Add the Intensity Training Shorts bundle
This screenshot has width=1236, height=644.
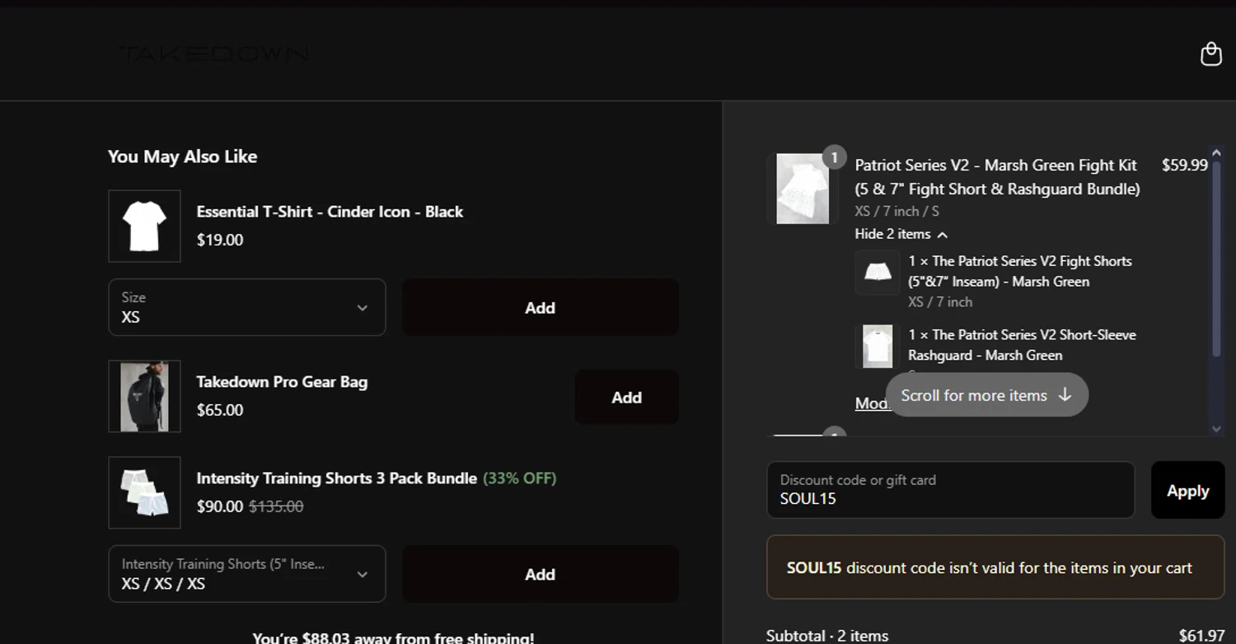click(x=541, y=574)
